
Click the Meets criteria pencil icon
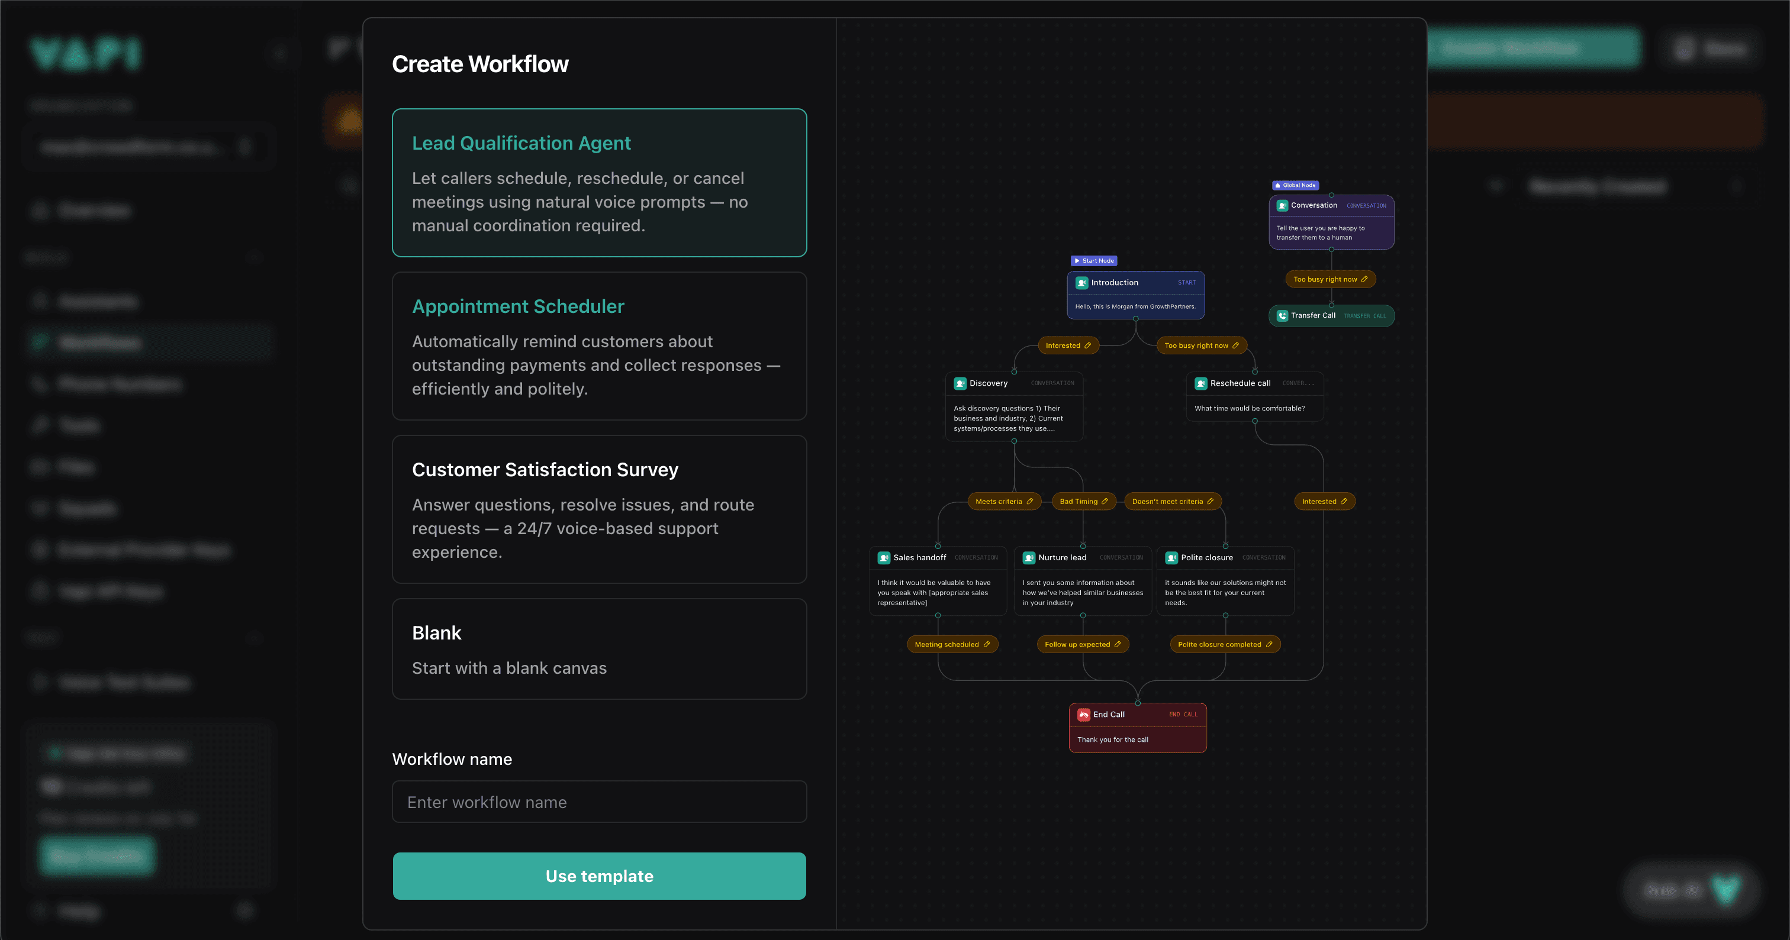click(1030, 501)
